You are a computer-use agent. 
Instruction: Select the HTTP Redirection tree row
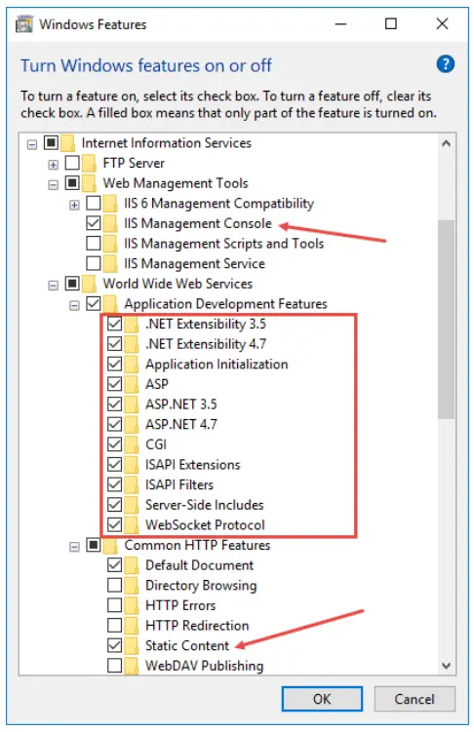tap(178, 626)
